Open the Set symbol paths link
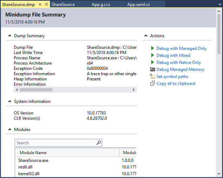This screenshot has height=178, width=223. coord(172,77)
